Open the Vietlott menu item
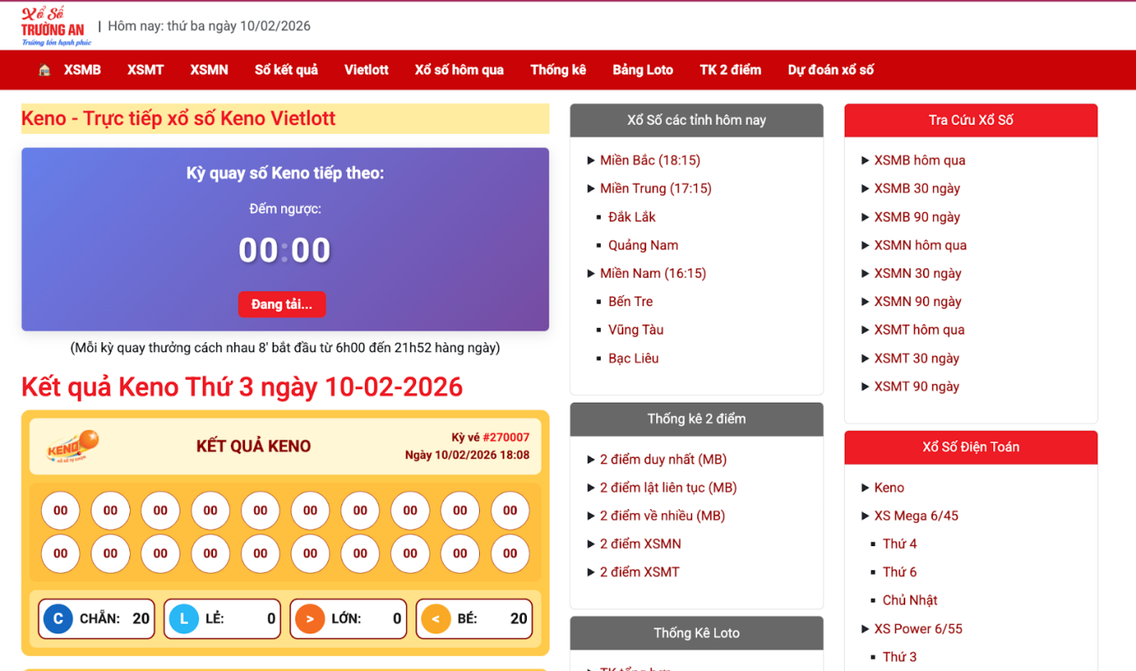Image resolution: width=1136 pixels, height=671 pixels. pyautogui.click(x=366, y=70)
